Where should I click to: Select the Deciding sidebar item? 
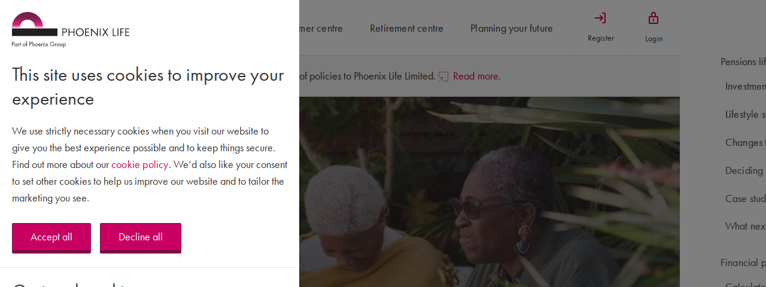746,170
